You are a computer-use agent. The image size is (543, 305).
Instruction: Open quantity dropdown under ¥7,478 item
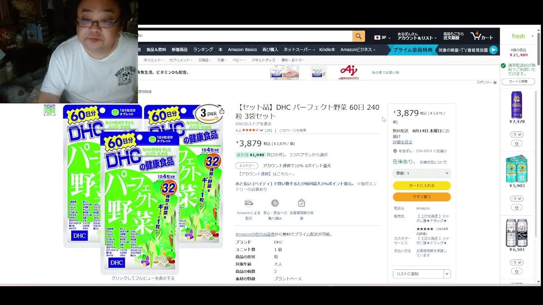point(517,134)
